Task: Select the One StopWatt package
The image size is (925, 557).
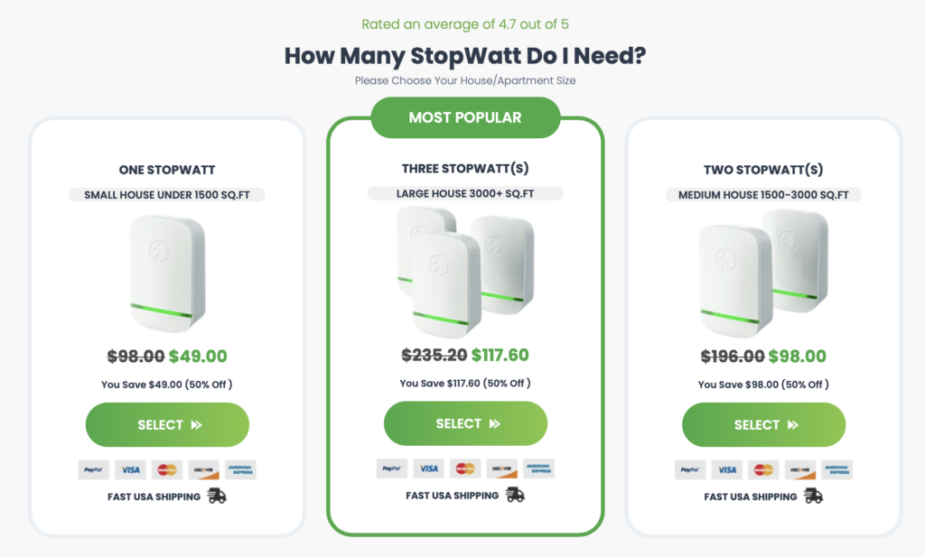Action: tap(167, 424)
